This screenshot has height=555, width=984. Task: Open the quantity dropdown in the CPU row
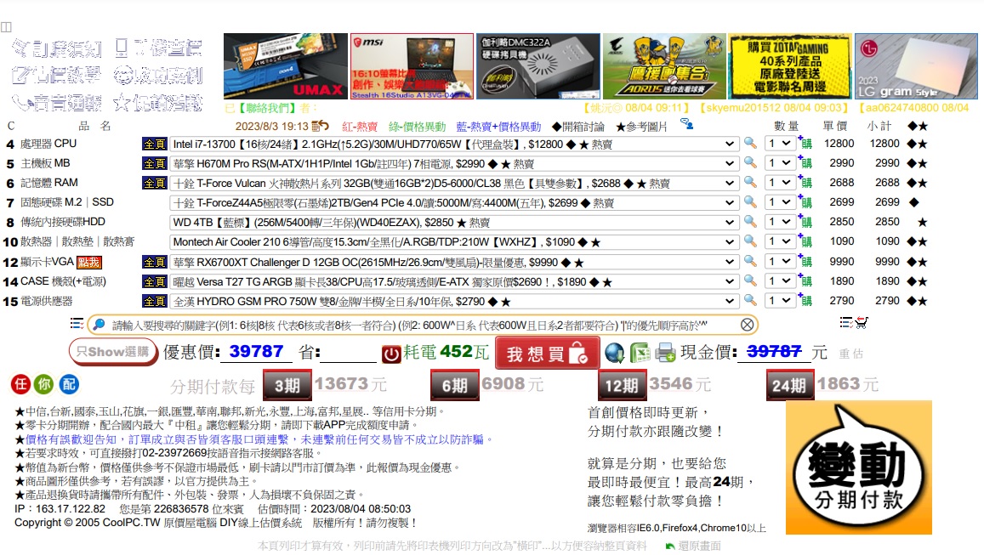pos(780,143)
